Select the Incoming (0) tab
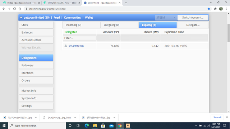 (82, 25)
